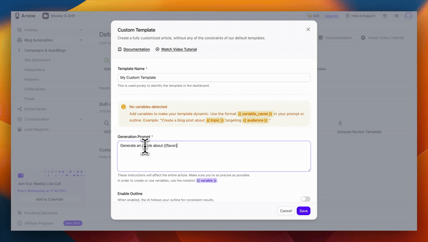Open the Documentation link in the dialog
This screenshot has height=242, width=428.
tap(136, 49)
